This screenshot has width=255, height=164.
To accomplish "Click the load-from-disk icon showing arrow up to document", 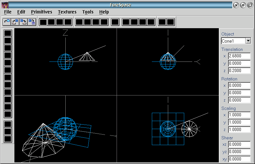I will point(15,22).
